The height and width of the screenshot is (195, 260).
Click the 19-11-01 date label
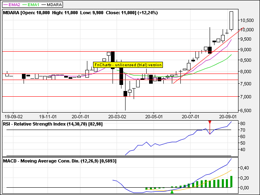point(48,117)
